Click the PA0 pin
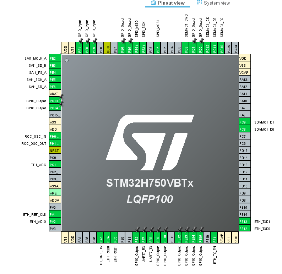282x274 pixels. click(55, 207)
